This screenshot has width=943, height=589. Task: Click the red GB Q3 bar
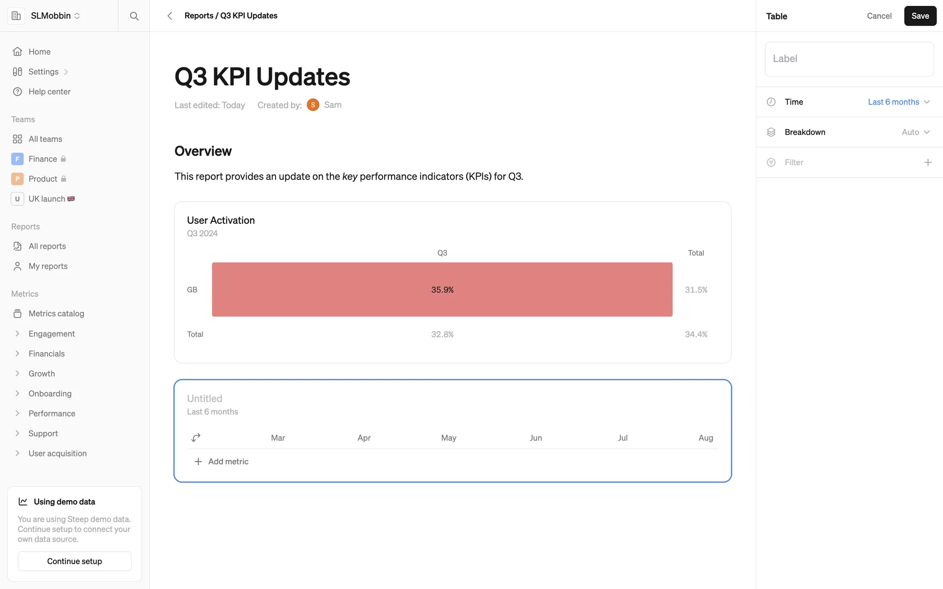442,290
